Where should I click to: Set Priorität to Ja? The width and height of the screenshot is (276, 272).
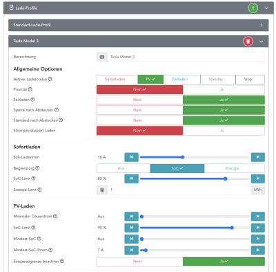[224, 89]
